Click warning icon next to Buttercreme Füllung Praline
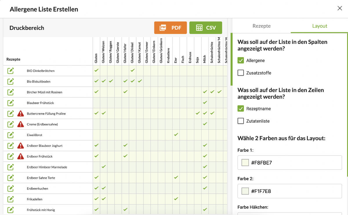This screenshot has height=215, width=348. tap(20, 113)
